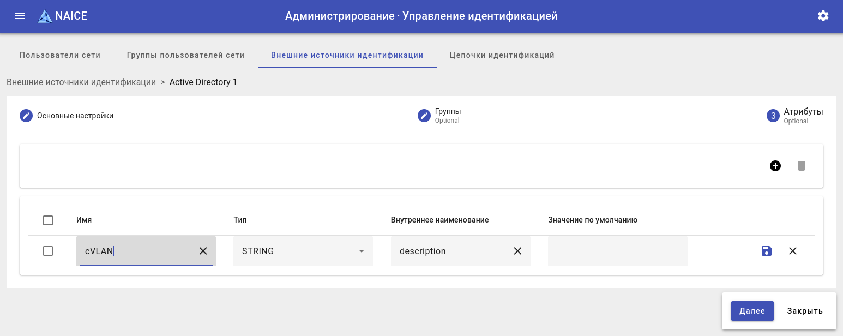Image resolution: width=843 pixels, height=336 pixels.
Task: Focus the Значение по умолчанию input field
Action: tap(617, 251)
